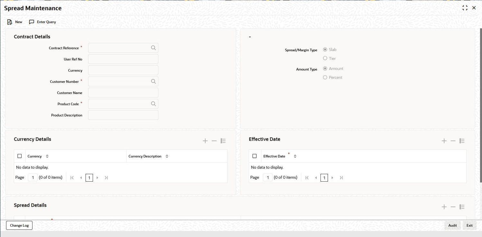Go to first page of Currency Details
This screenshot has width=482, height=237.
coord(72,178)
